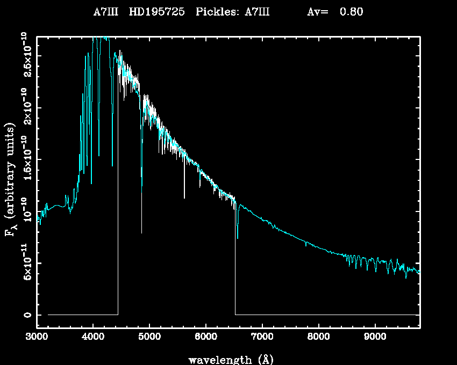Screen dimensions: 457x365
Task: Click the 6000 wavelength tick label
Action: pyautogui.click(x=206, y=337)
